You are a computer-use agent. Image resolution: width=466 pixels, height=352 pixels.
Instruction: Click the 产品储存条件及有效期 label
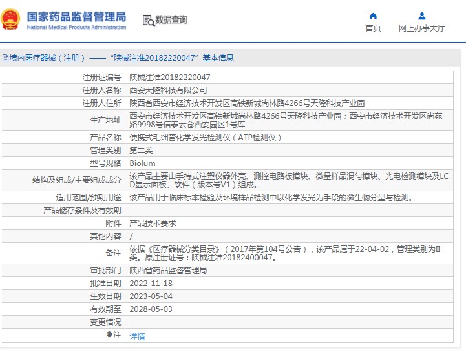click(x=82, y=211)
